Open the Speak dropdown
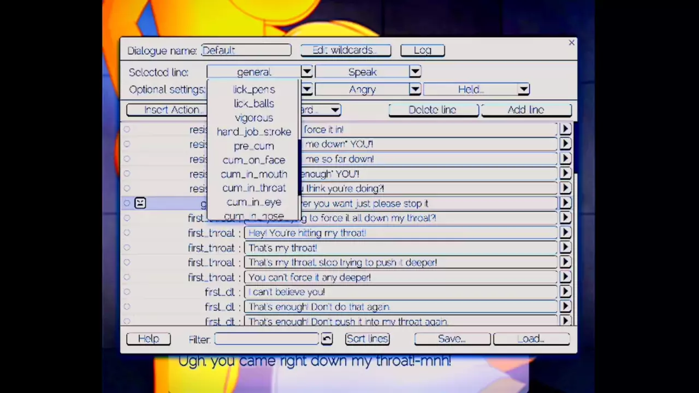 click(415, 72)
